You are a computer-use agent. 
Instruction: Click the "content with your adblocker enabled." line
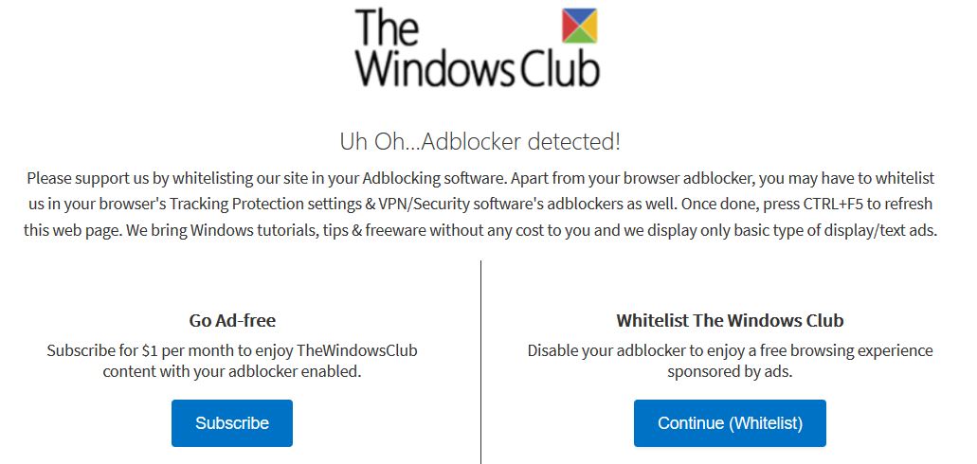[x=232, y=372]
